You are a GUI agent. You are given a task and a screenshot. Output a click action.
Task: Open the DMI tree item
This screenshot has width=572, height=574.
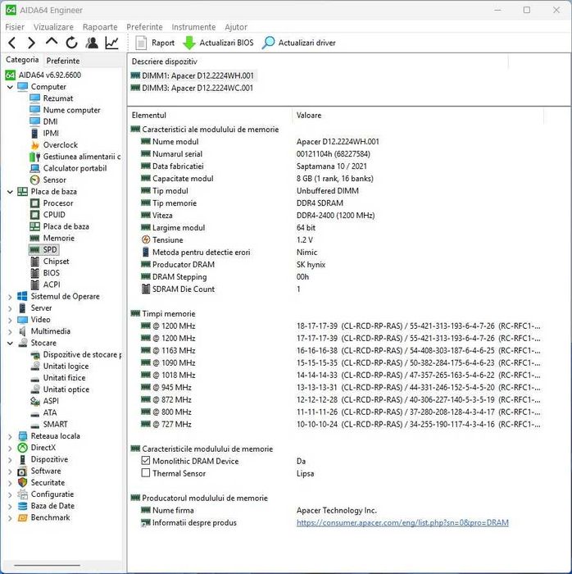44,121
